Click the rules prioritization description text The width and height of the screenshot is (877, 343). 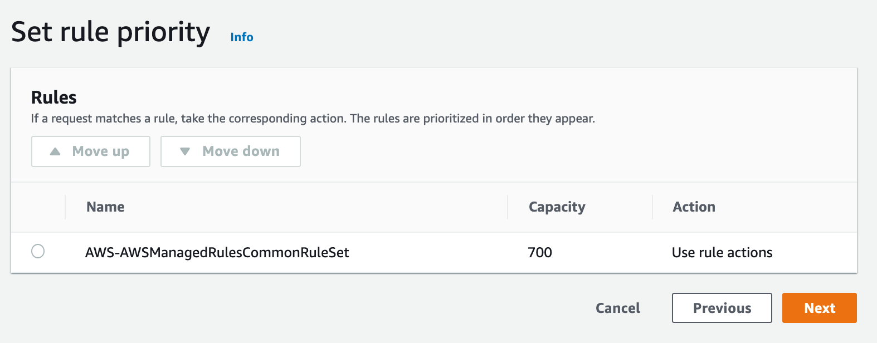pyautogui.click(x=313, y=119)
